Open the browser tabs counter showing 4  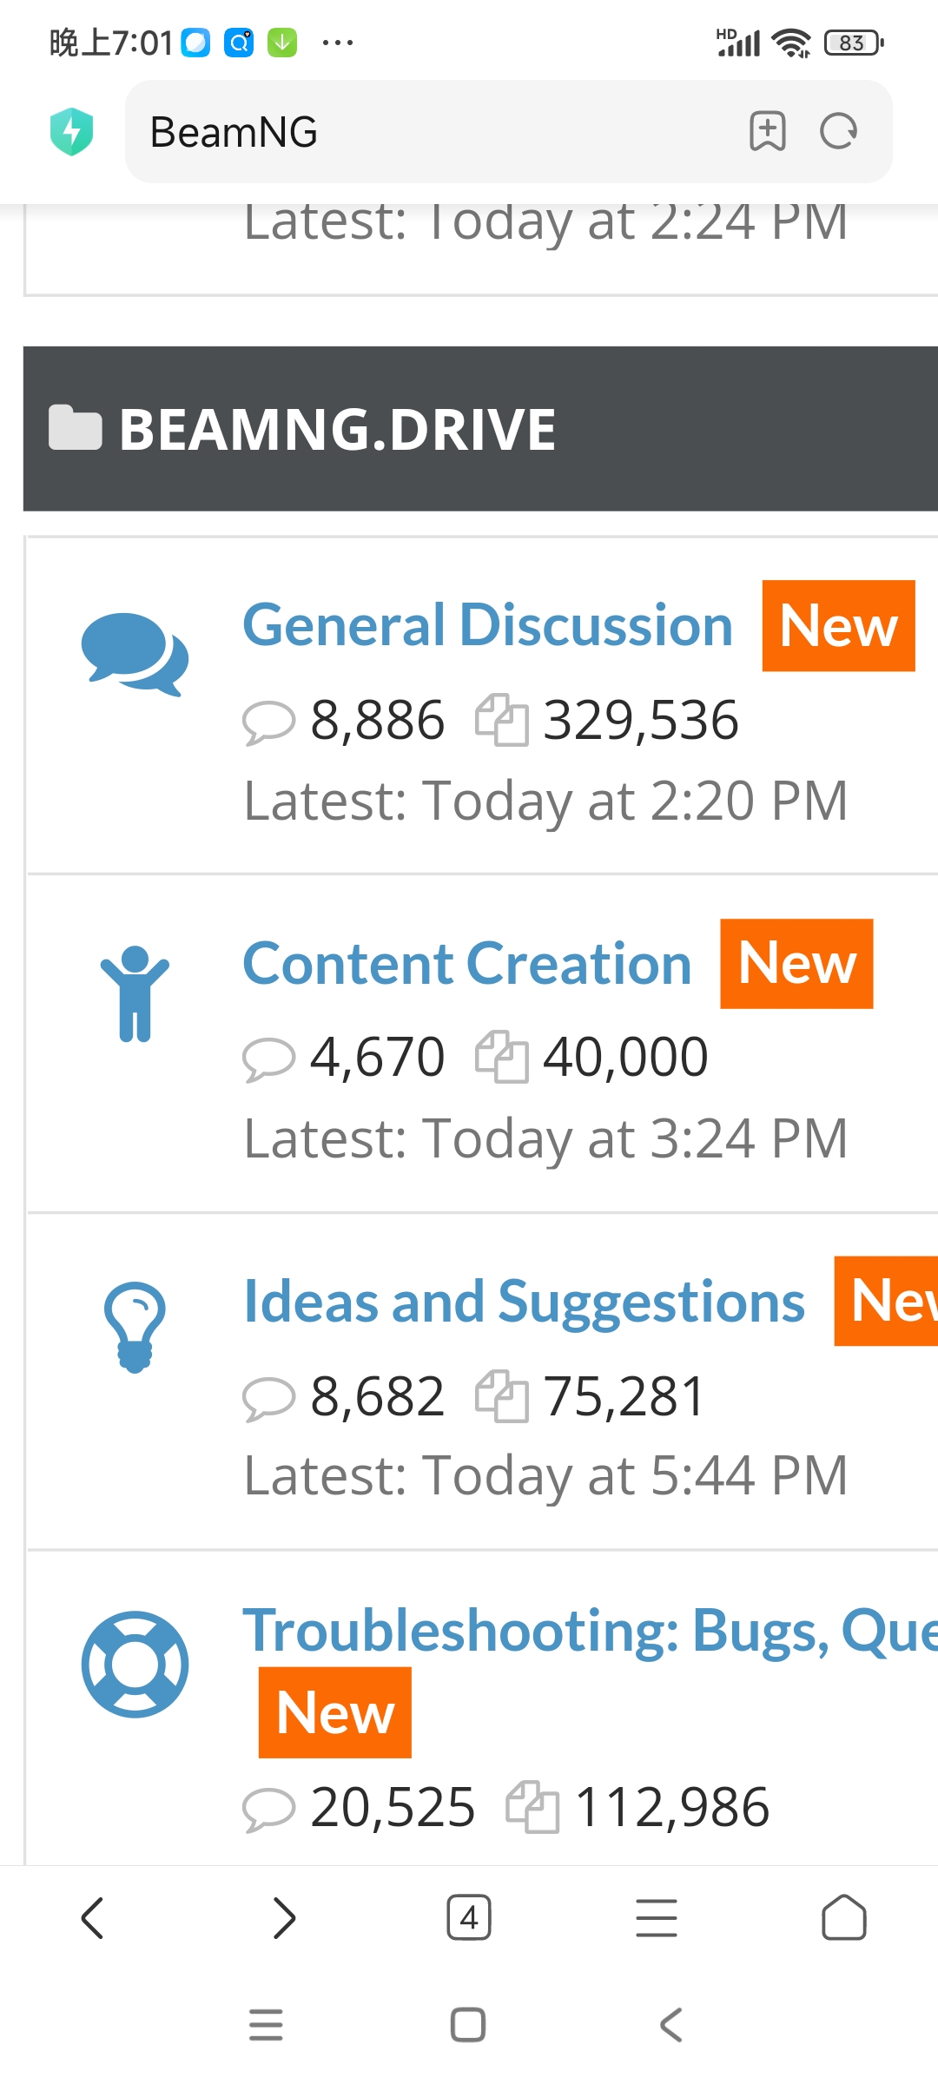[x=469, y=1917]
